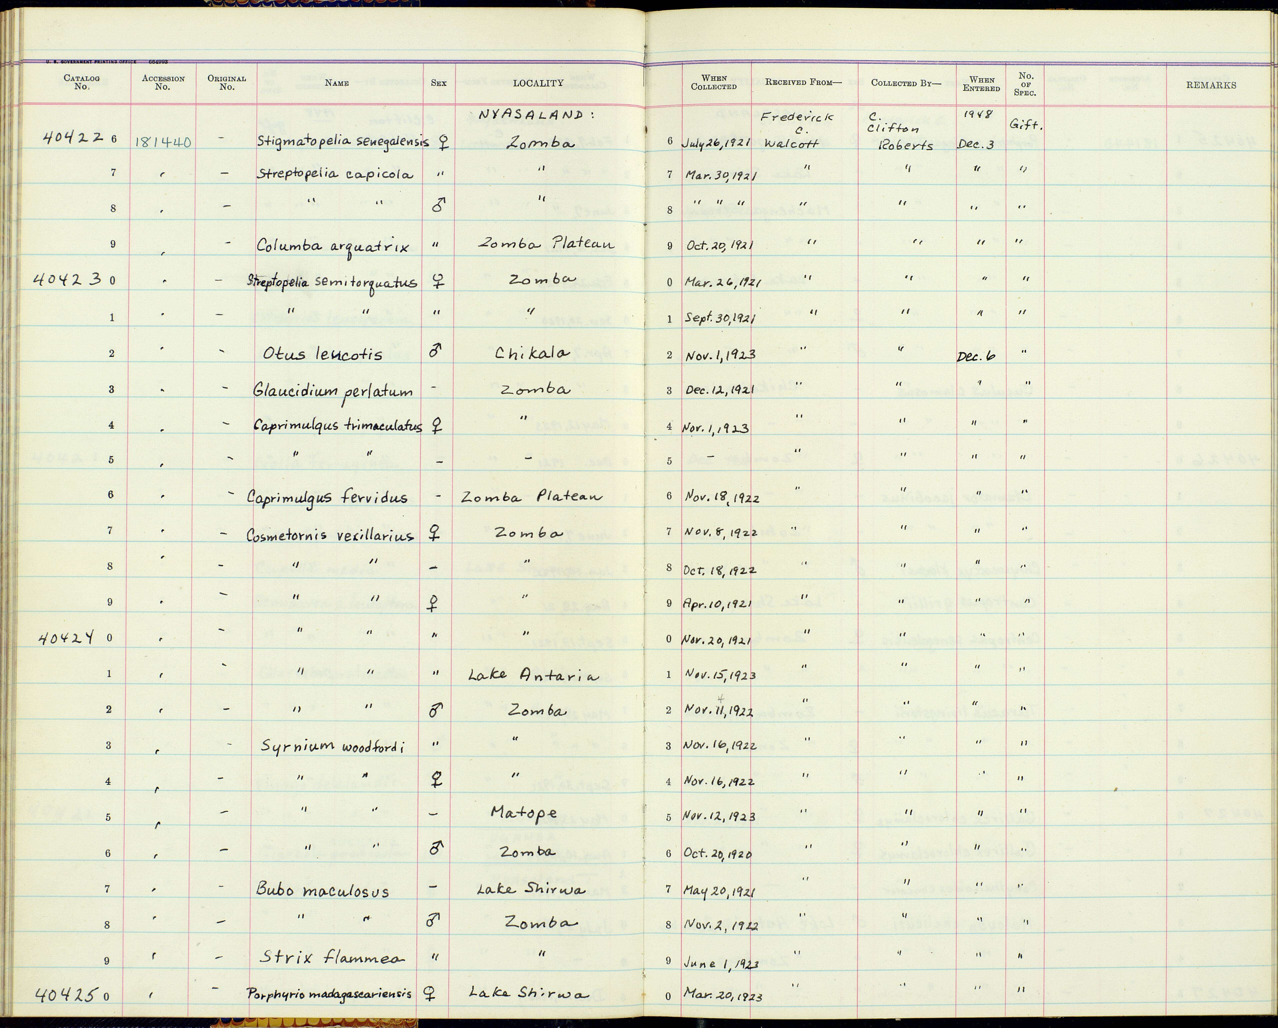Select accession number 181440

[x=163, y=142]
